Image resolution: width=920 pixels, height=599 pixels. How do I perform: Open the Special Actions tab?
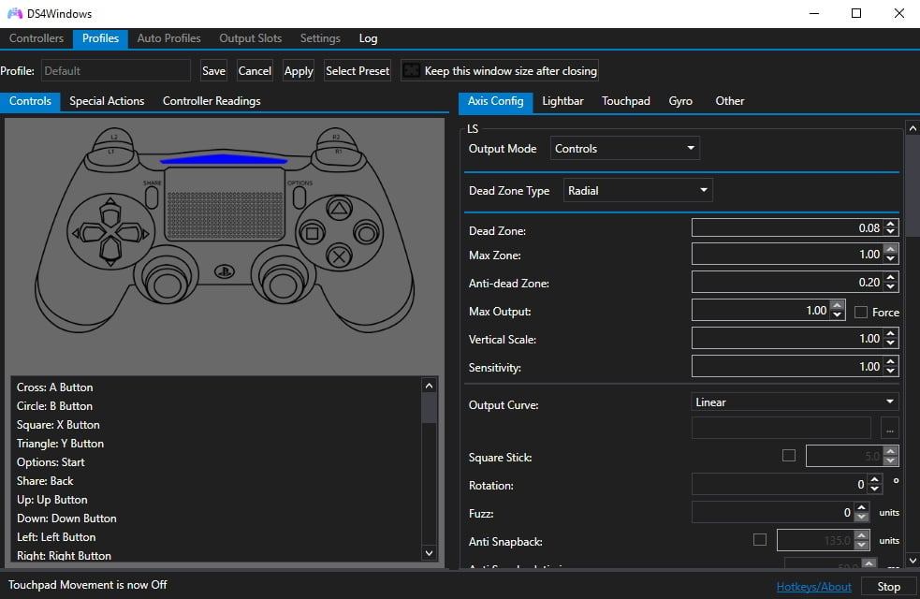click(107, 100)
